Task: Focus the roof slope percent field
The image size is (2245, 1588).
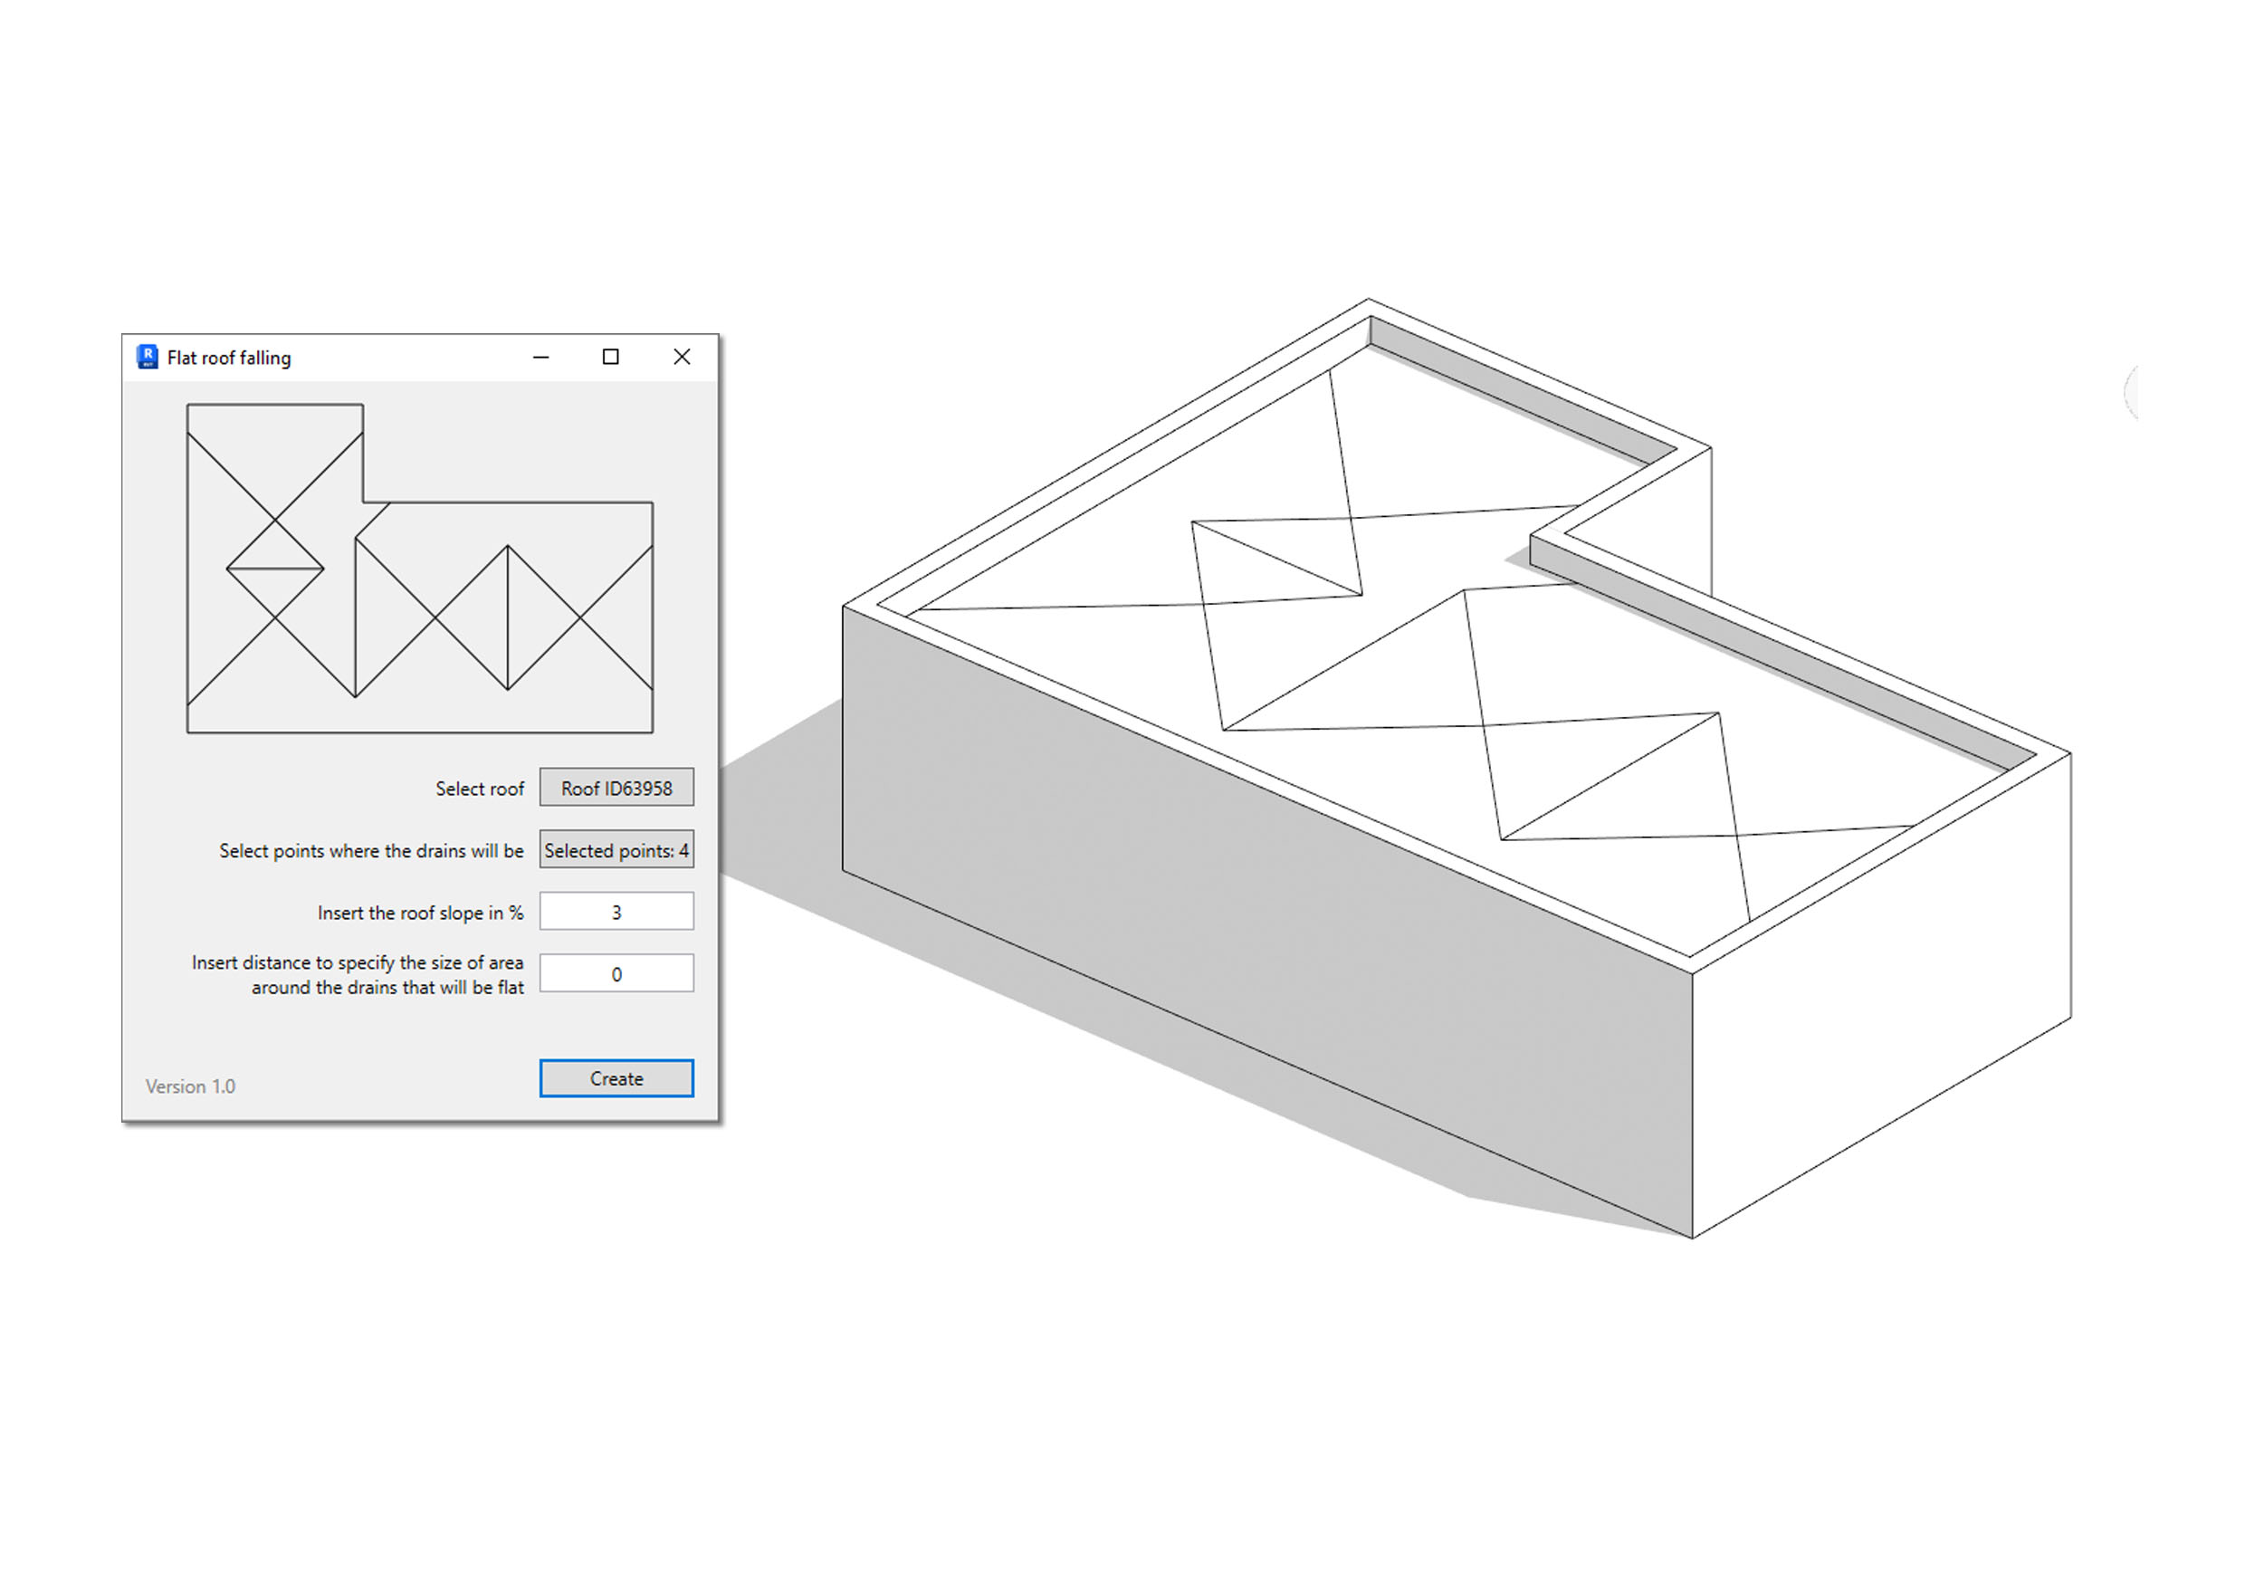Action: point(616,912)
